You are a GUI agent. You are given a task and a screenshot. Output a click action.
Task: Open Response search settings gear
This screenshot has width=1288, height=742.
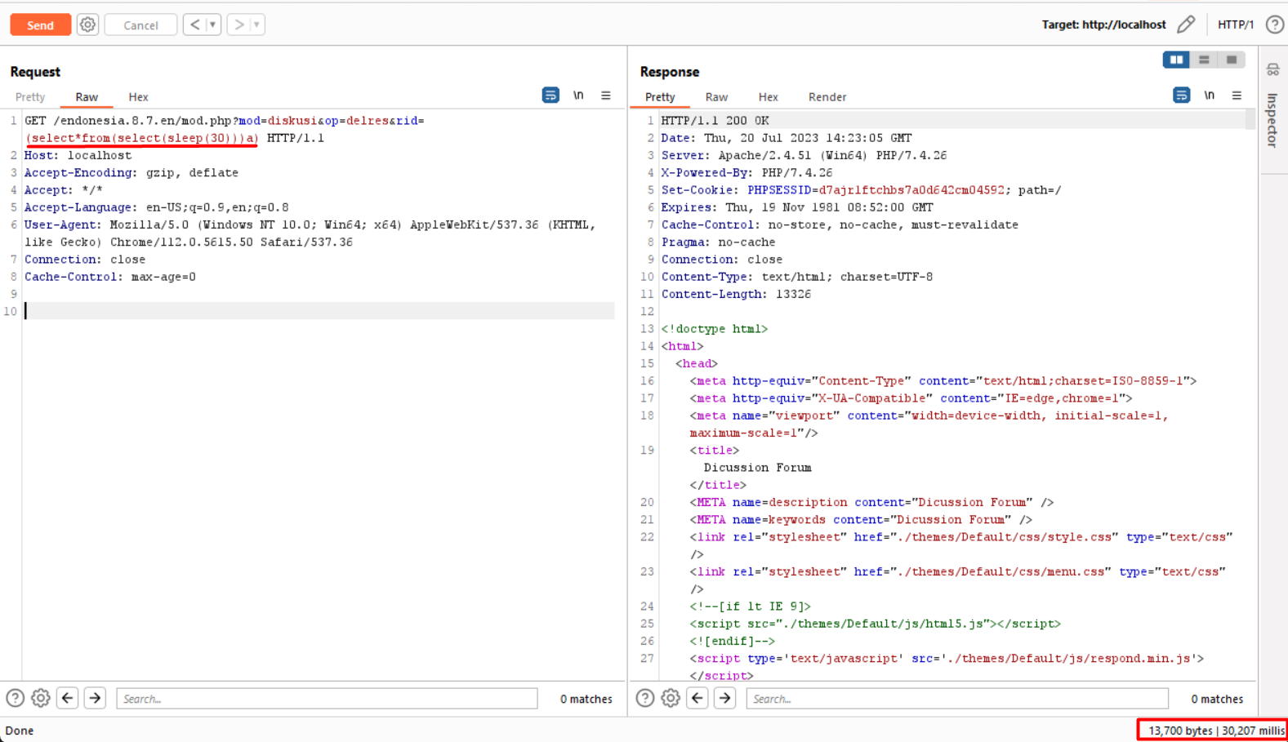click(671, 698)
